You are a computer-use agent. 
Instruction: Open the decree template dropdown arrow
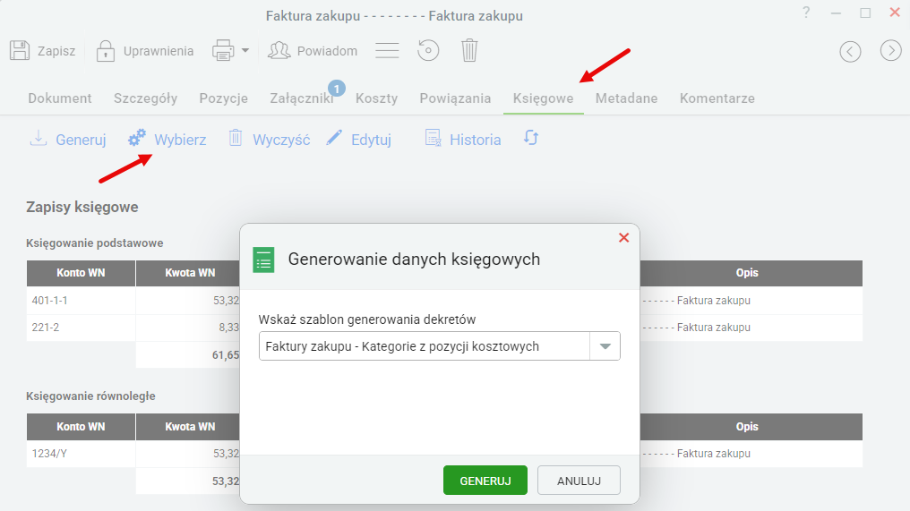click(605, 346)
